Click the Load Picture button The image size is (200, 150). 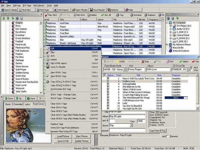[x=63, y=136]
